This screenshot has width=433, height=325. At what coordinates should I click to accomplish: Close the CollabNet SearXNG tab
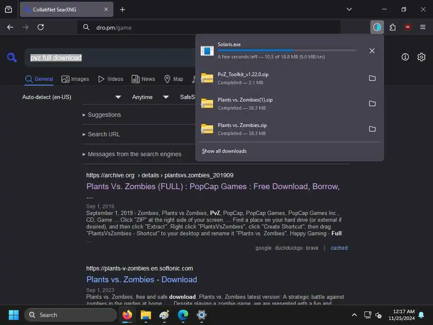point(106,9)
